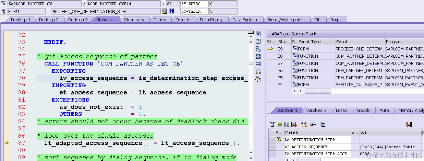Click the event icon left of FORM field

tap(3, 11)
